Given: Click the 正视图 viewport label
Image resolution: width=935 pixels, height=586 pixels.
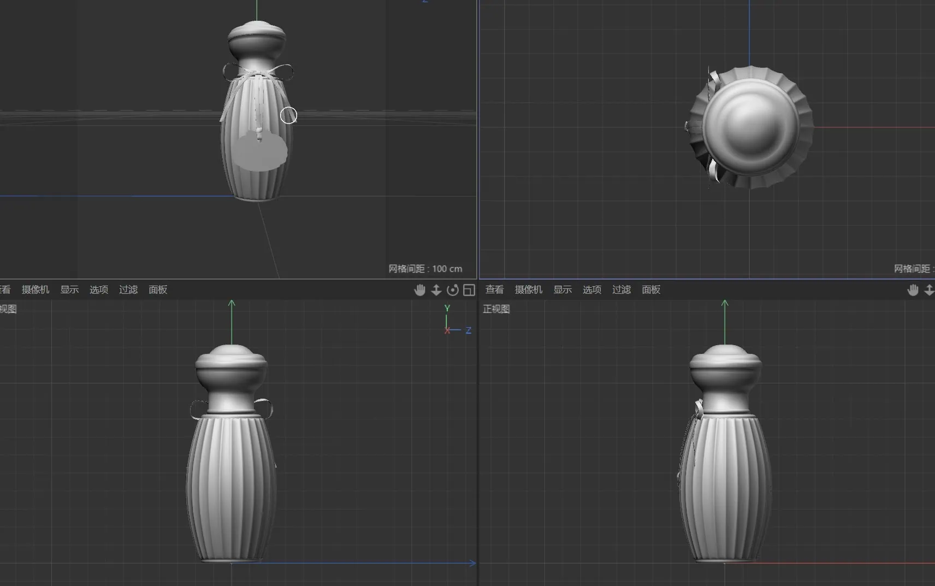Looking at the screenshot, I should [496, 309].
